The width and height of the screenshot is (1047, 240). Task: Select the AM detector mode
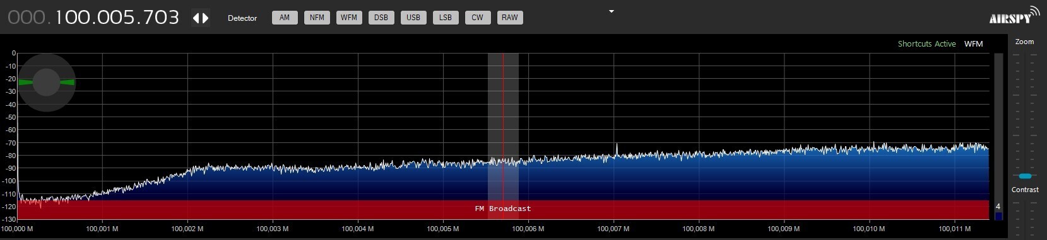pos(285,18)
